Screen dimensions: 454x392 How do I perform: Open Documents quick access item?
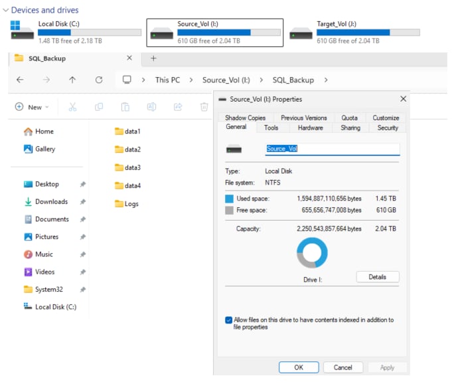(46, 219)
